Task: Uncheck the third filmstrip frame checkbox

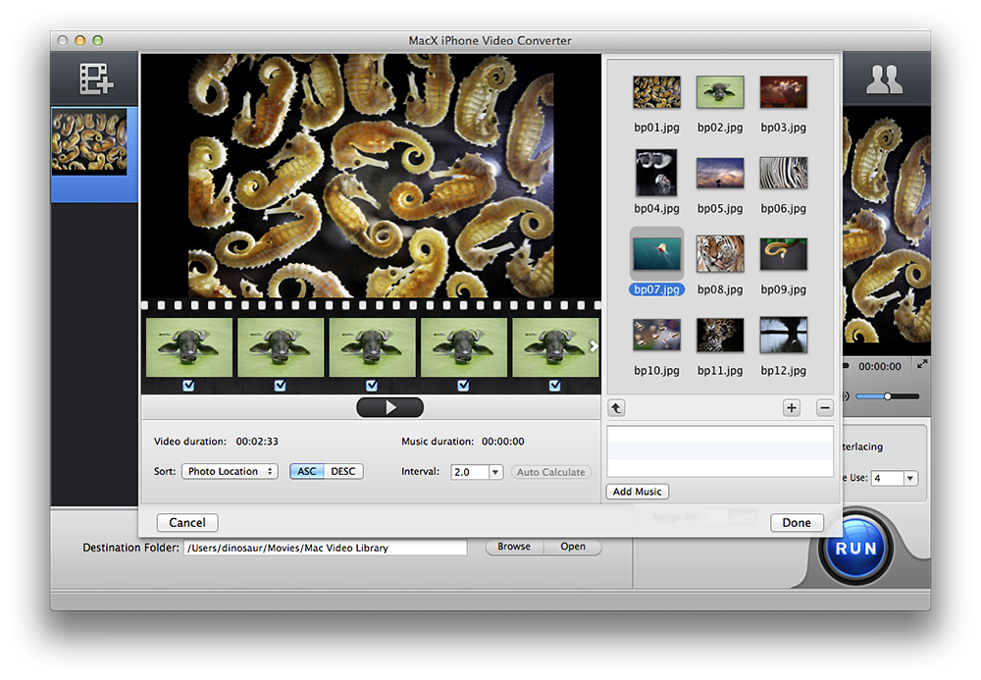Action: [372, 386]
